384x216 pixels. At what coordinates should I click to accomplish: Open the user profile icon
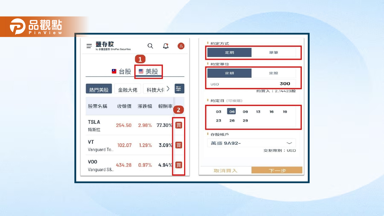[181, 46]
